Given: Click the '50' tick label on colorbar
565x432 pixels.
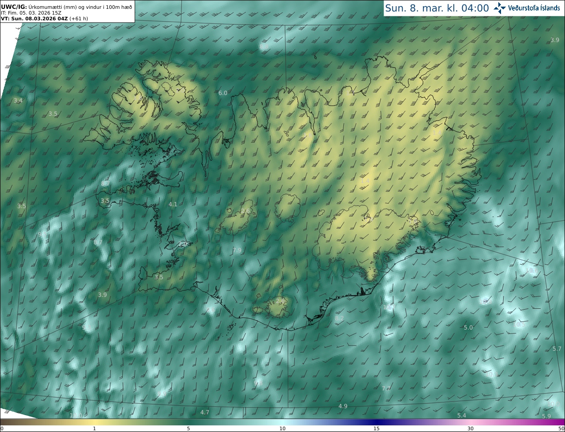Looking at the screenshot, I should tap(561, 428).
